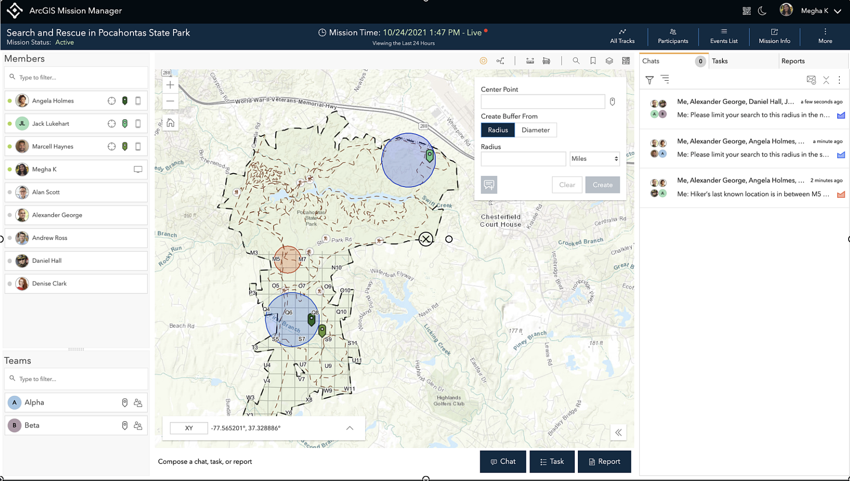Toggle Angela Holmes location pin visibility
This screenshot has width=850, height=481.
(x=125, y=101)
